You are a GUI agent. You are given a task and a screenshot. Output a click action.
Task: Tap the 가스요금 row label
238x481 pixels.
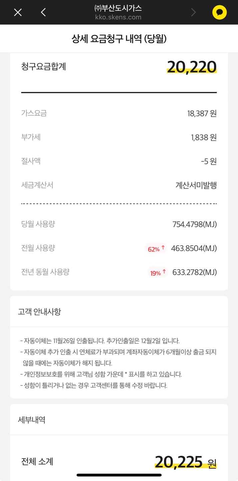(34, 113)
